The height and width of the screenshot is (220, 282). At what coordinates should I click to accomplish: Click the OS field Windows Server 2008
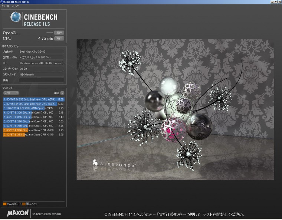pyautogui.click(x=42, y=63)
